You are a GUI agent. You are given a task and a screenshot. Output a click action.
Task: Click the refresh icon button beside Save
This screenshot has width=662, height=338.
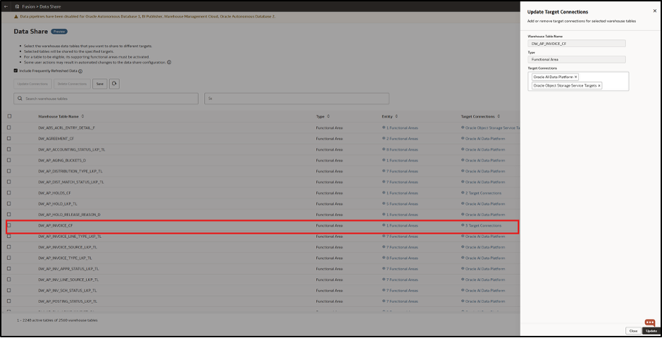pyautogui.click(x=114, y=84)
